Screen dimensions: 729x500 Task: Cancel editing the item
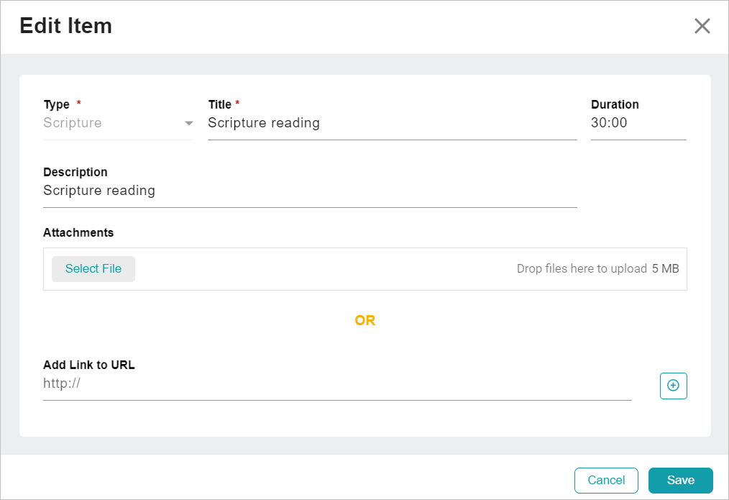click(606, 481)
